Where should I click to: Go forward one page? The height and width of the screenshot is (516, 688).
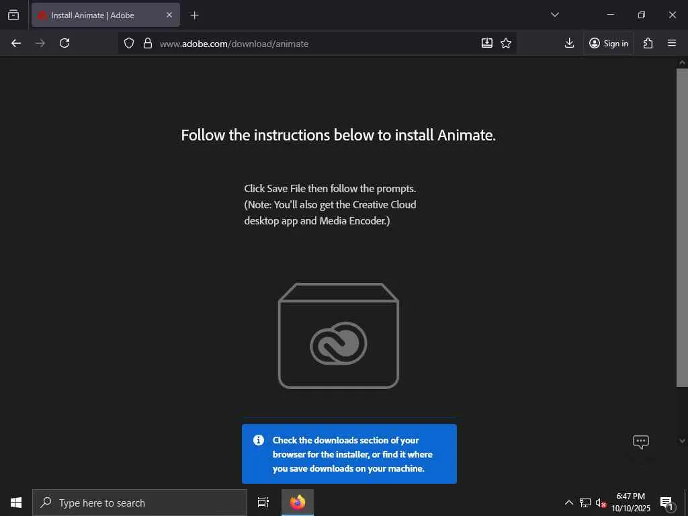tap(40, 43)
